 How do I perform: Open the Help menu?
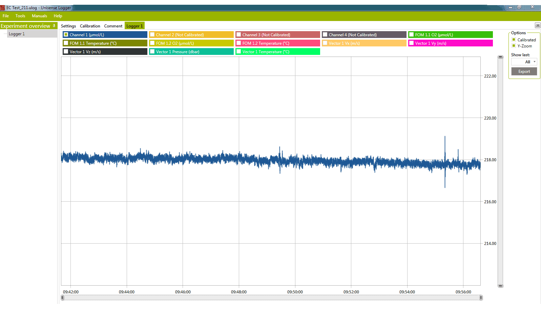tap(58, 16)
